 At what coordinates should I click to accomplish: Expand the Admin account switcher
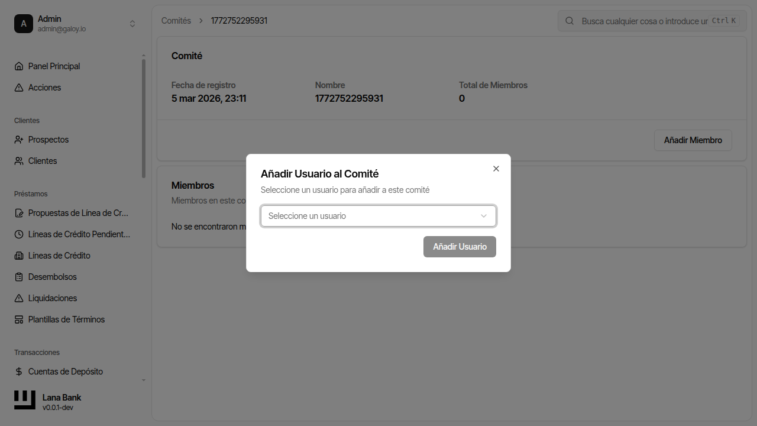click(x=132, y=24)
